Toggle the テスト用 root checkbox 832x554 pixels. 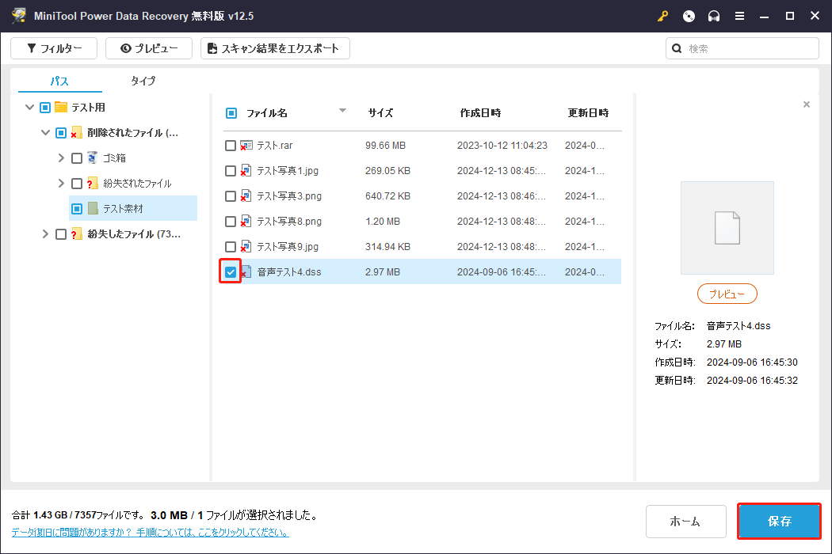[45, 108]
